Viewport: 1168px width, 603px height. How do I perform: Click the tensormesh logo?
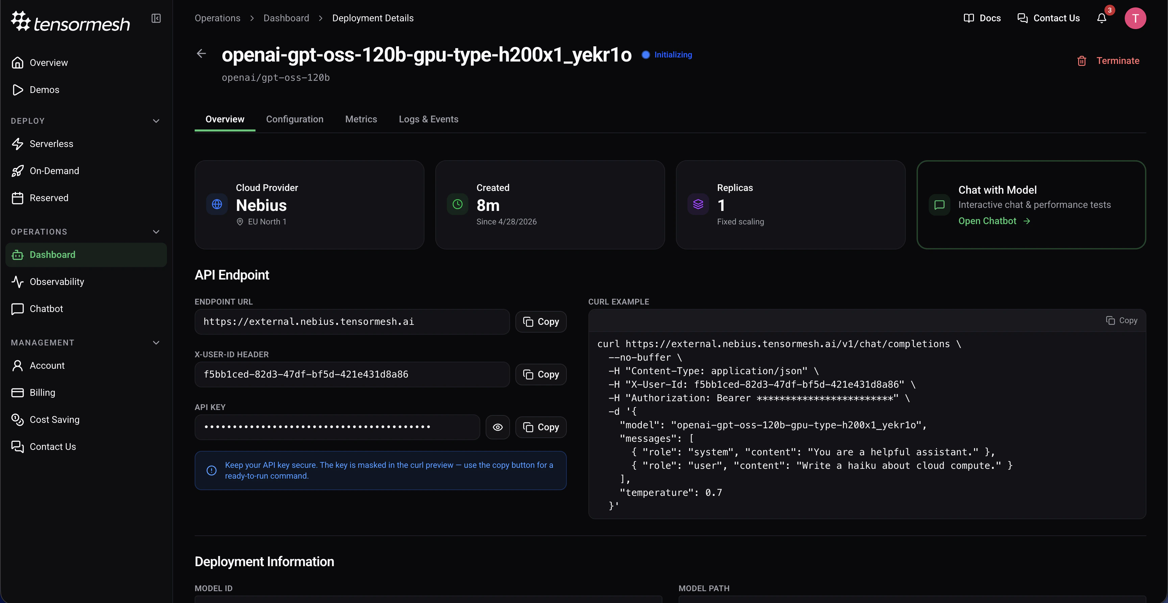coord(70,21)
